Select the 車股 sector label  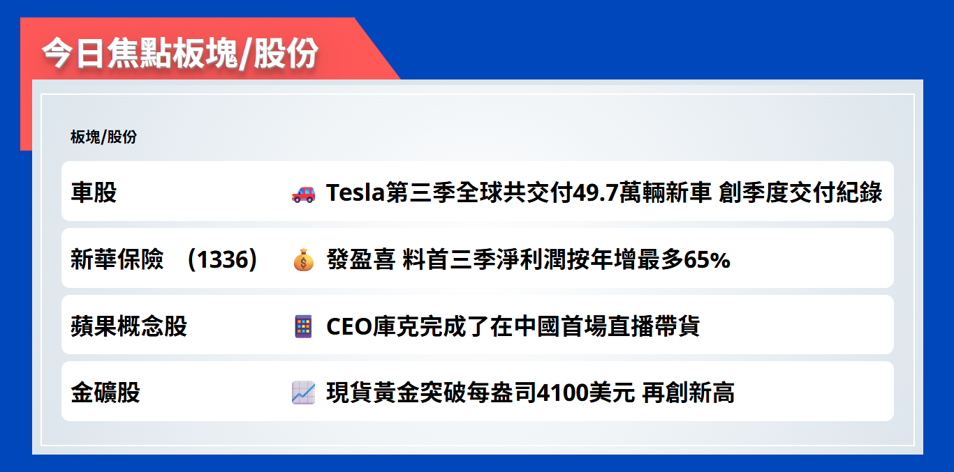94,192
